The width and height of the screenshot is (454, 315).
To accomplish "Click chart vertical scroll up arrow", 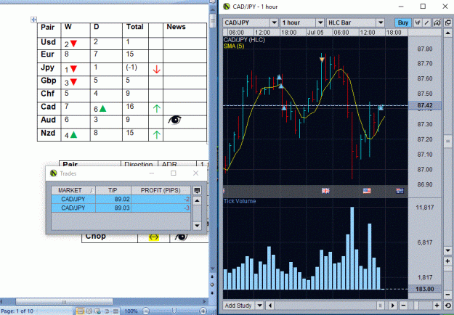I will click(x=447, y=33).
